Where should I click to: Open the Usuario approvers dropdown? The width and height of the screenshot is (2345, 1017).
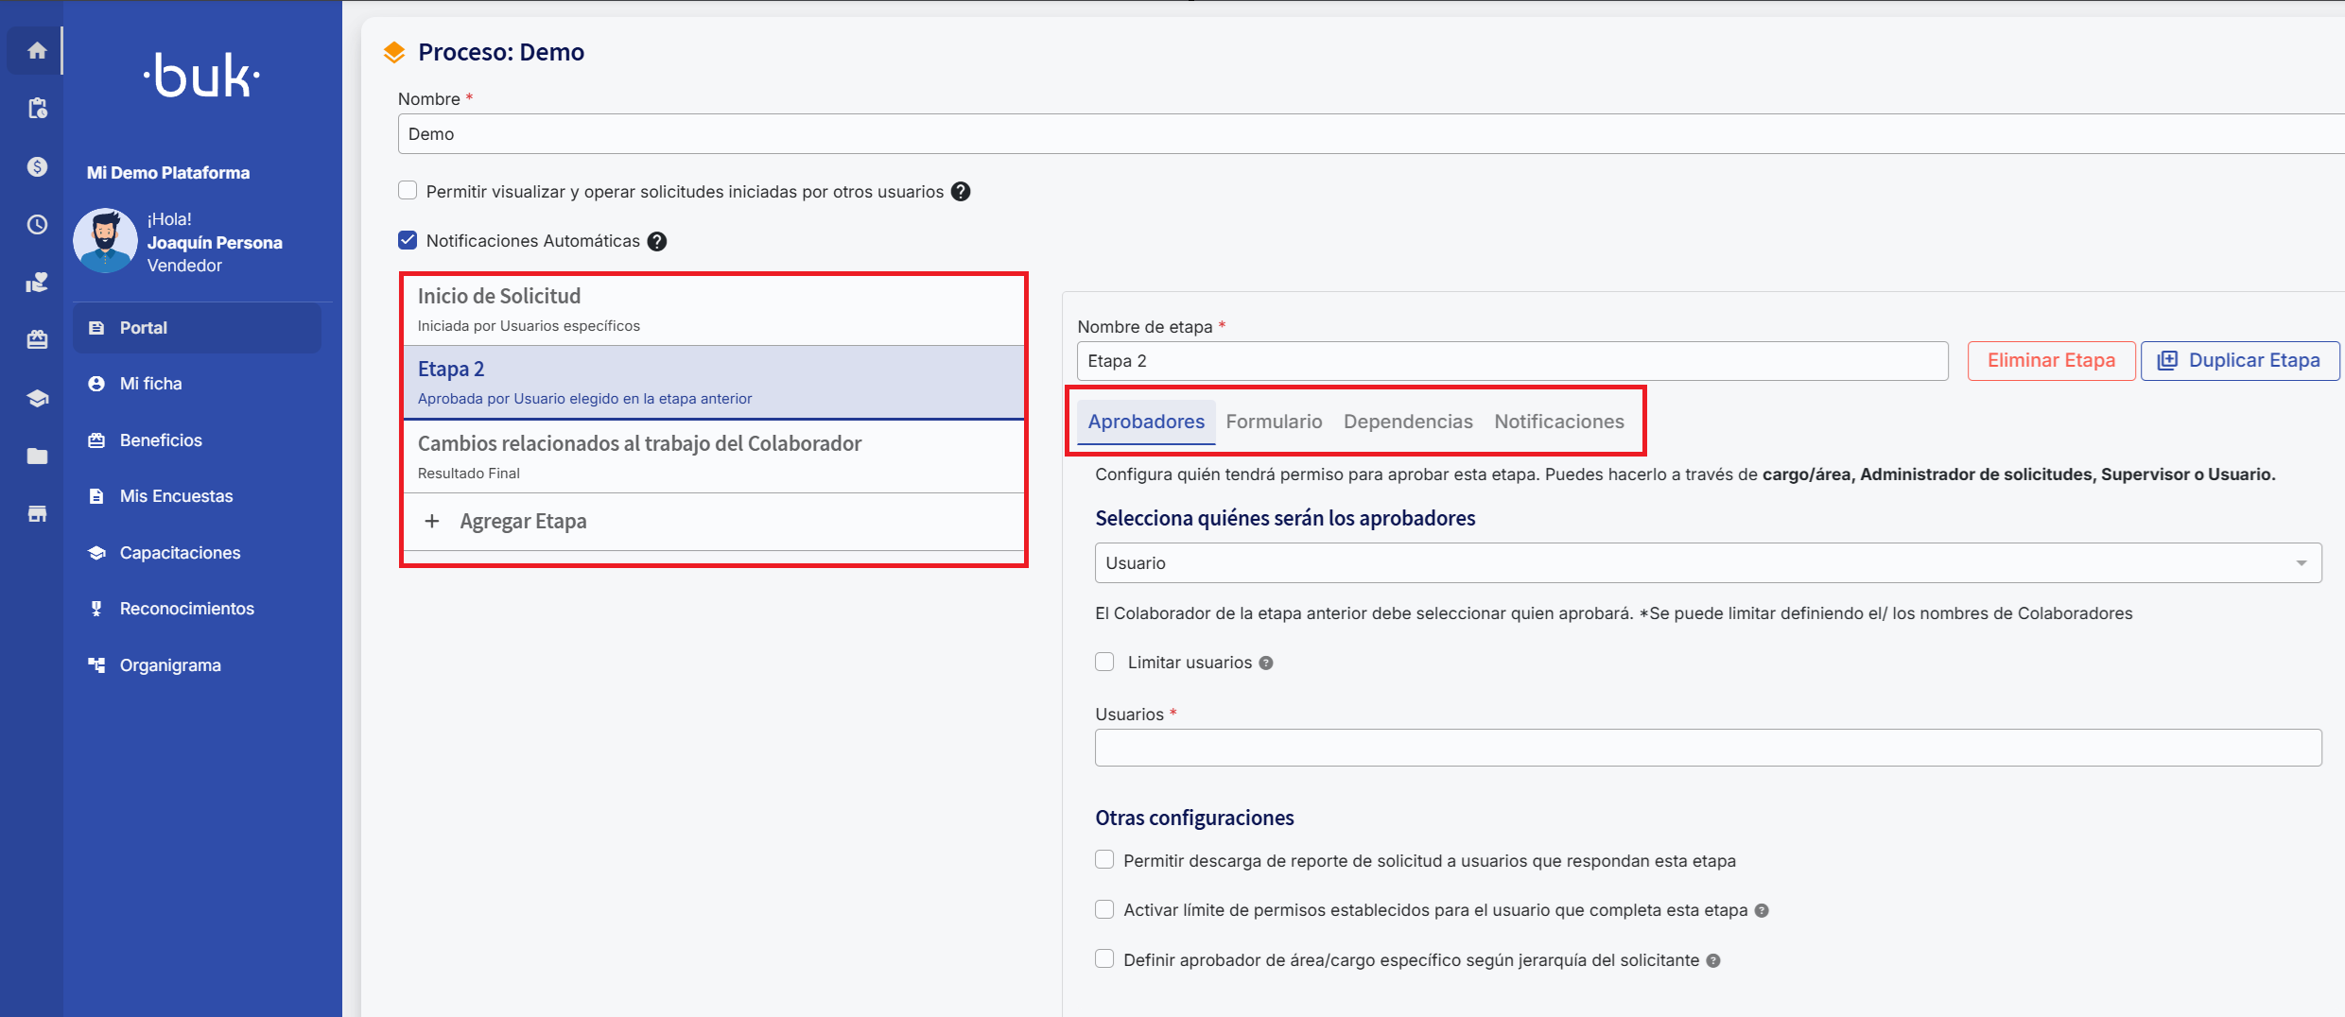1707,563
